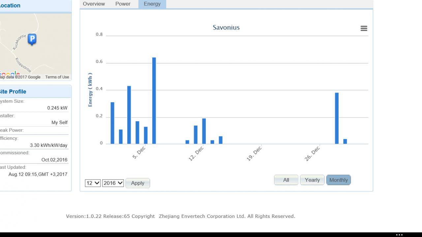Click the 12. Dec axis label
The image size is (422, 237).
coord(196,154)
